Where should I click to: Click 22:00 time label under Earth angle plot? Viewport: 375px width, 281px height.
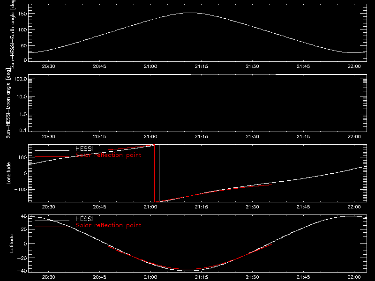tap(354, 67)
